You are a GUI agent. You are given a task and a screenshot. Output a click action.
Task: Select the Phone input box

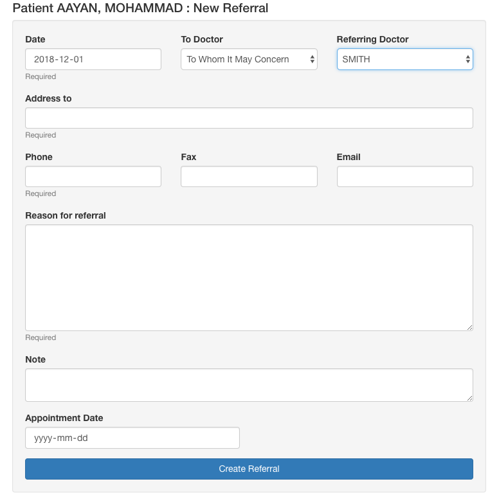click(x=93, y=176)
